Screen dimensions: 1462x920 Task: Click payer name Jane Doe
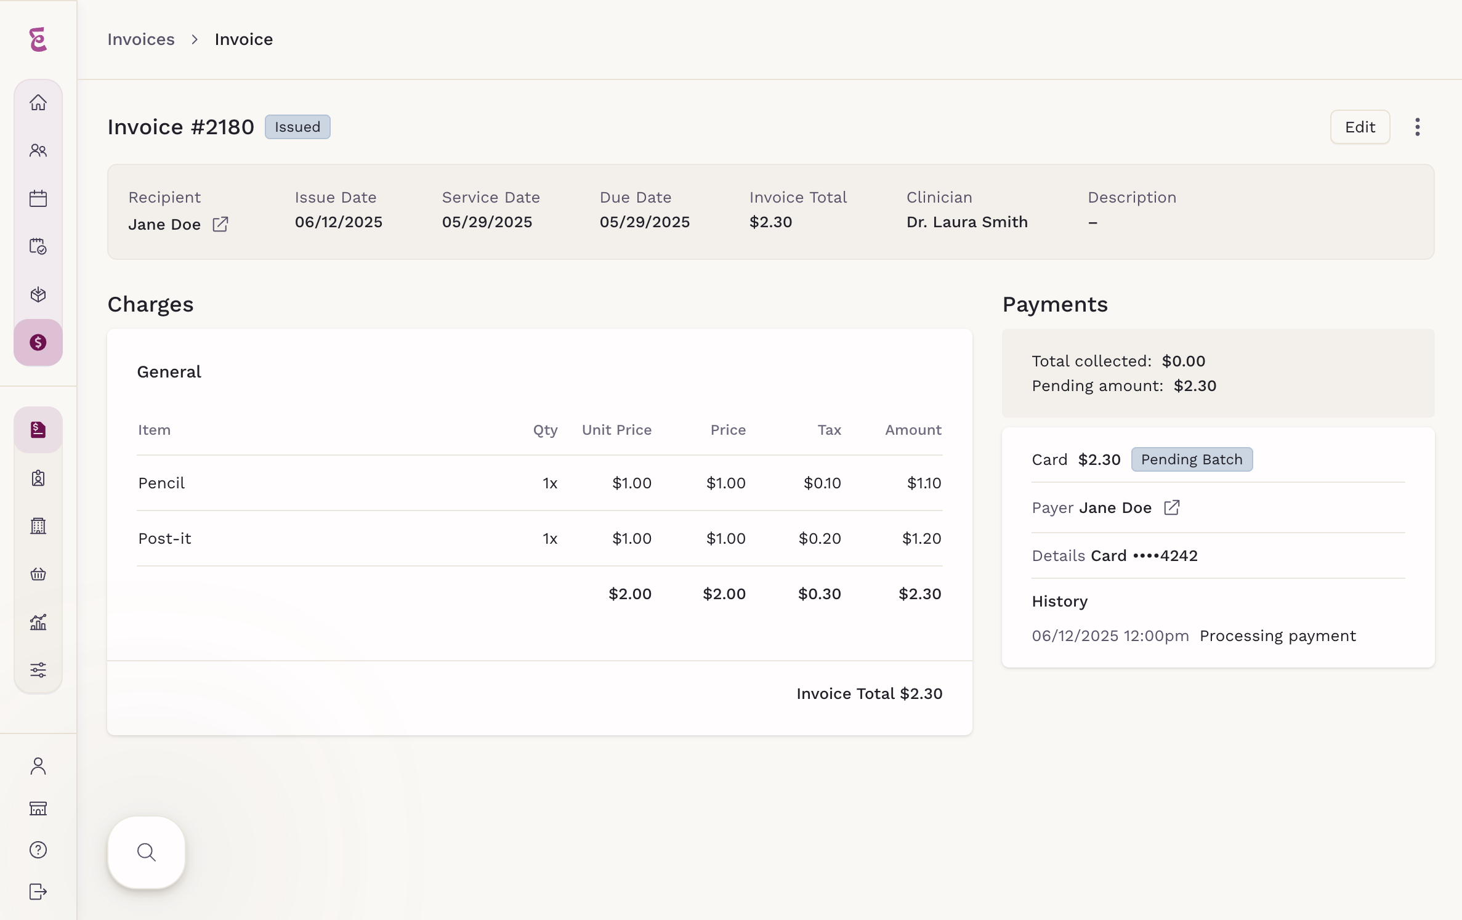click(x=1115, y=507)
